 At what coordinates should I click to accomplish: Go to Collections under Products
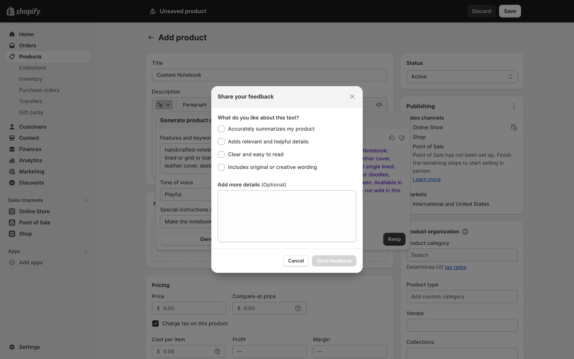[x=33, y=68]
